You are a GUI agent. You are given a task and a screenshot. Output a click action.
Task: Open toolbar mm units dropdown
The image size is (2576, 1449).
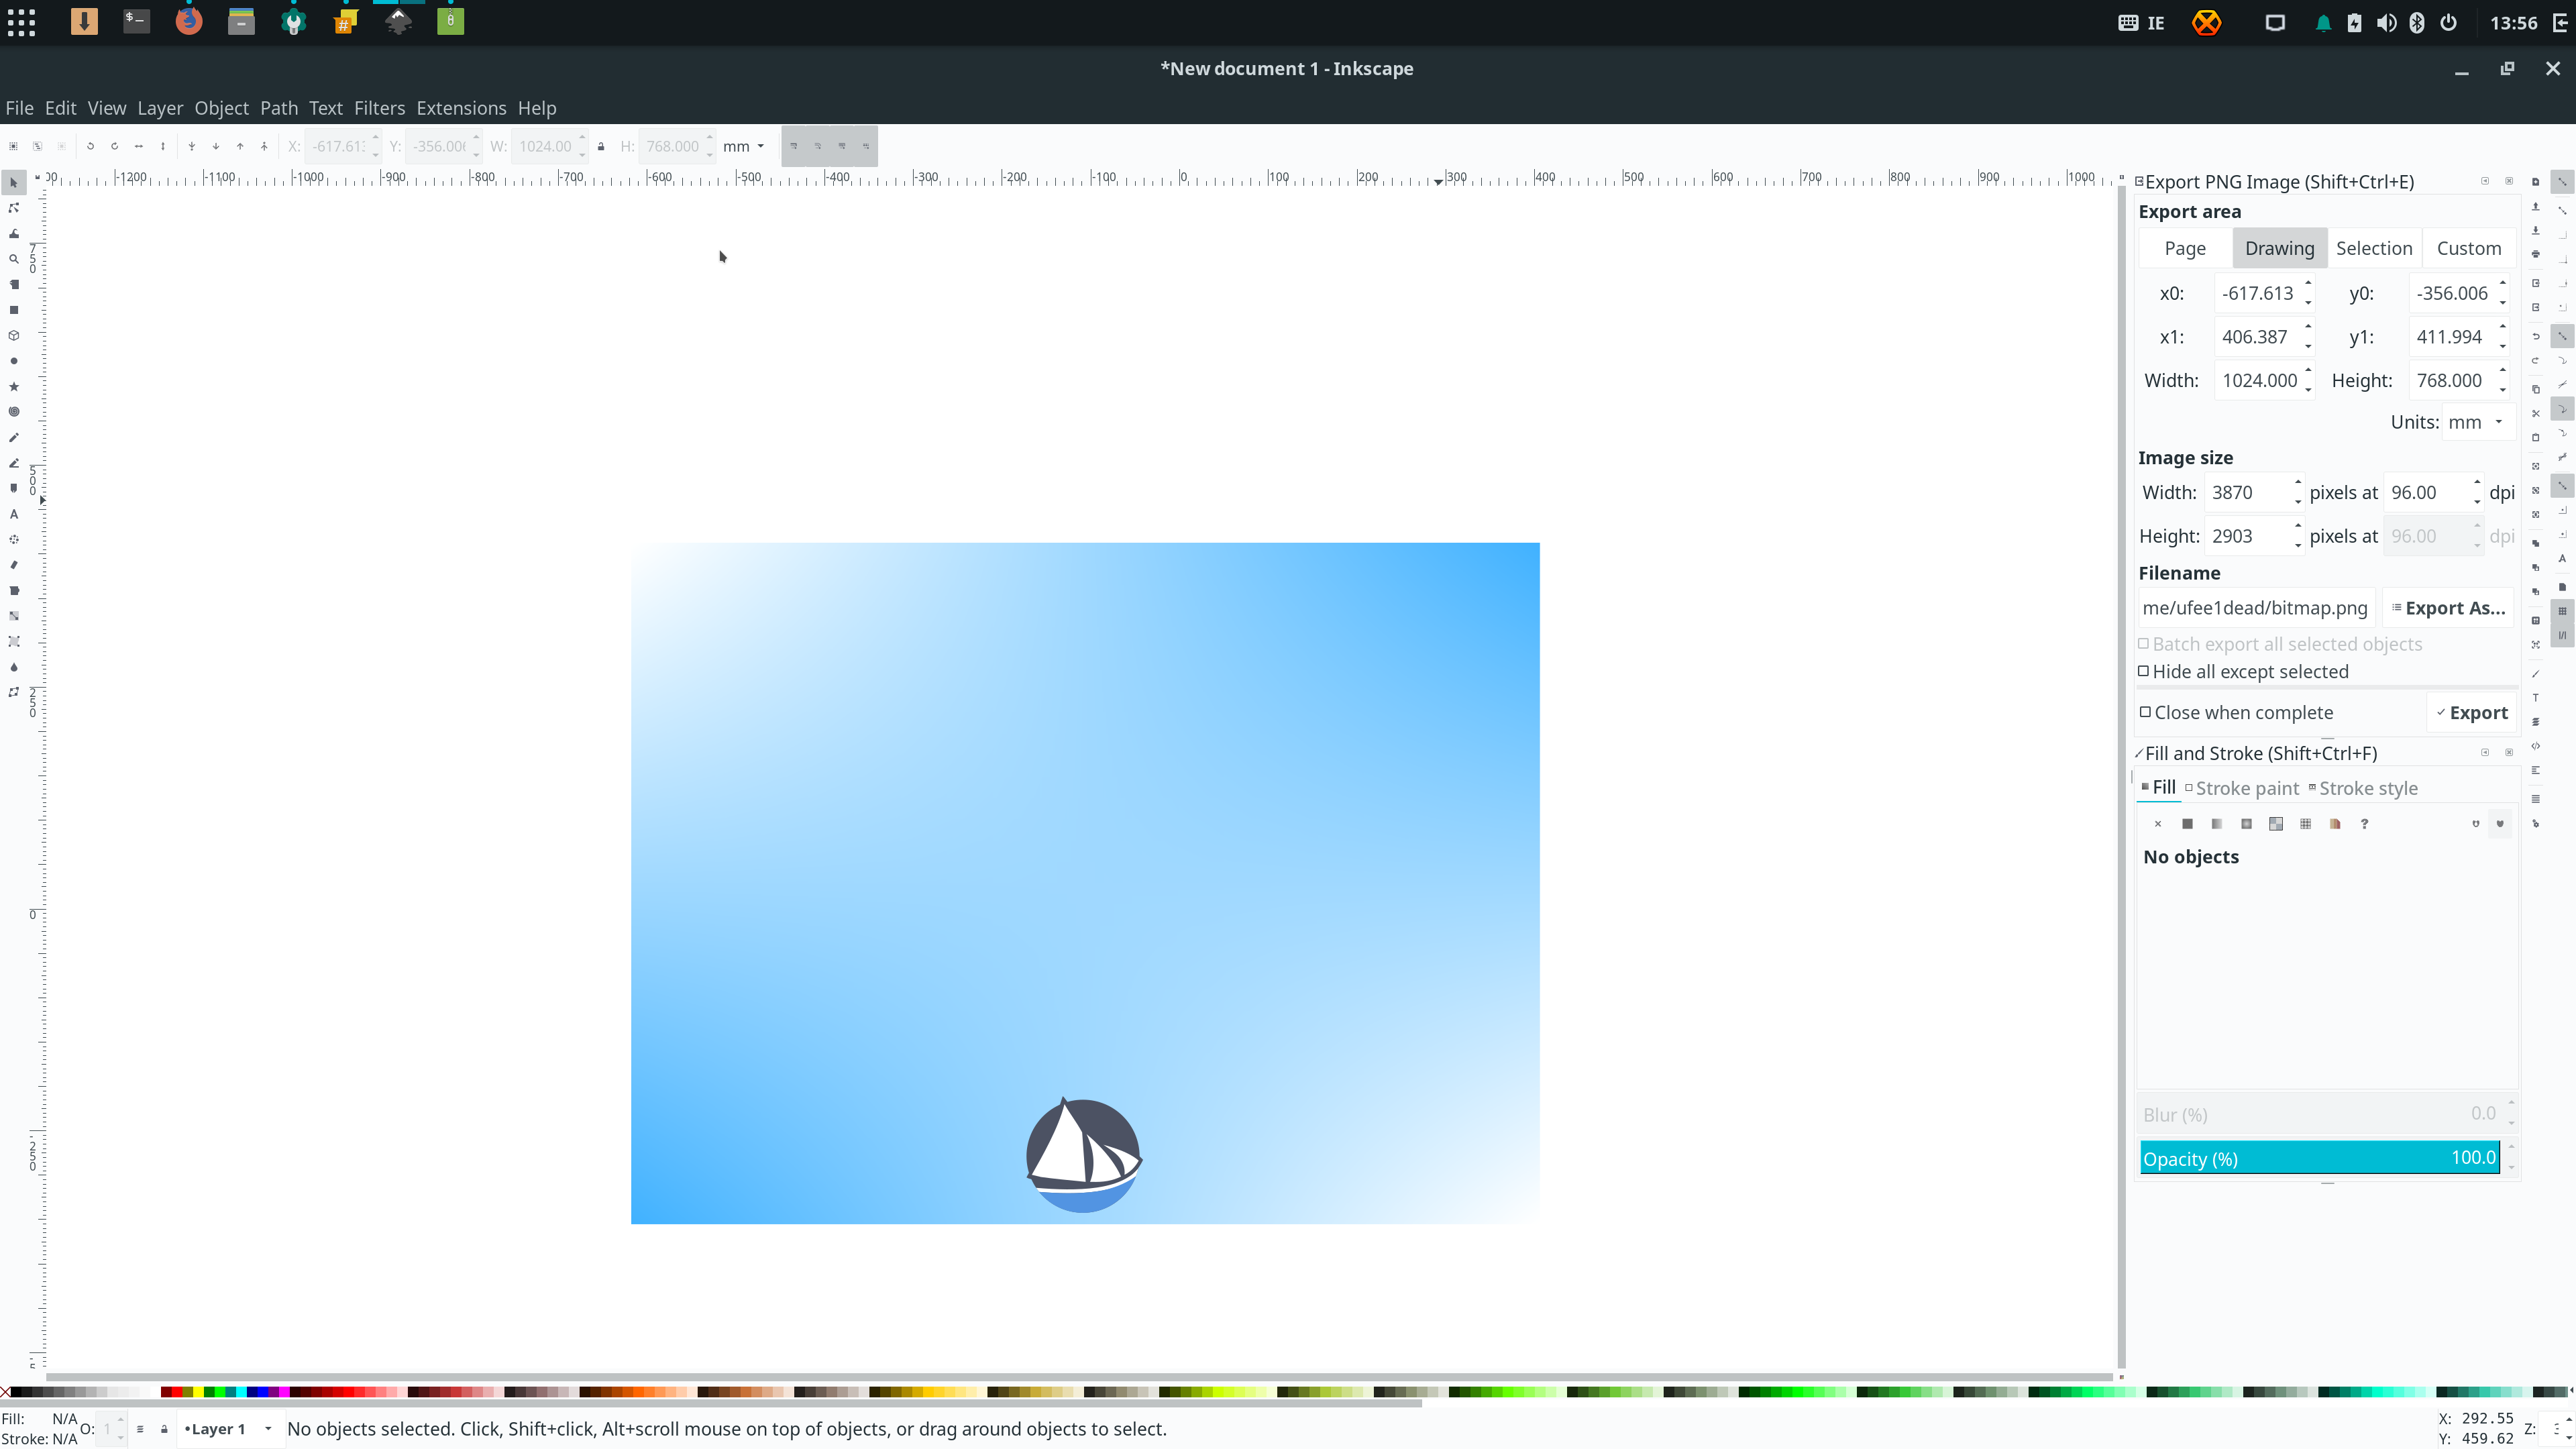click(743, 146)
